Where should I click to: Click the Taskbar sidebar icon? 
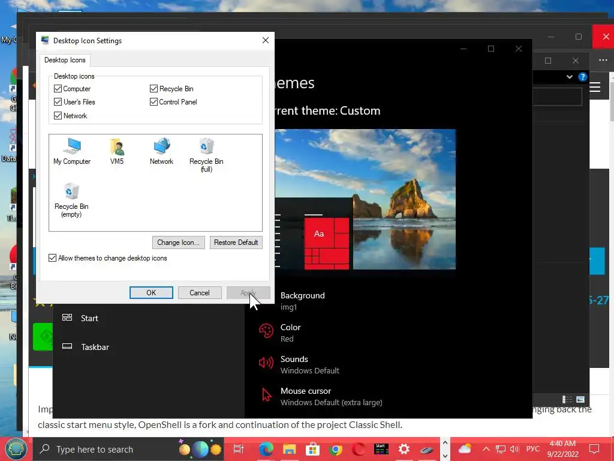click(67, 346)
